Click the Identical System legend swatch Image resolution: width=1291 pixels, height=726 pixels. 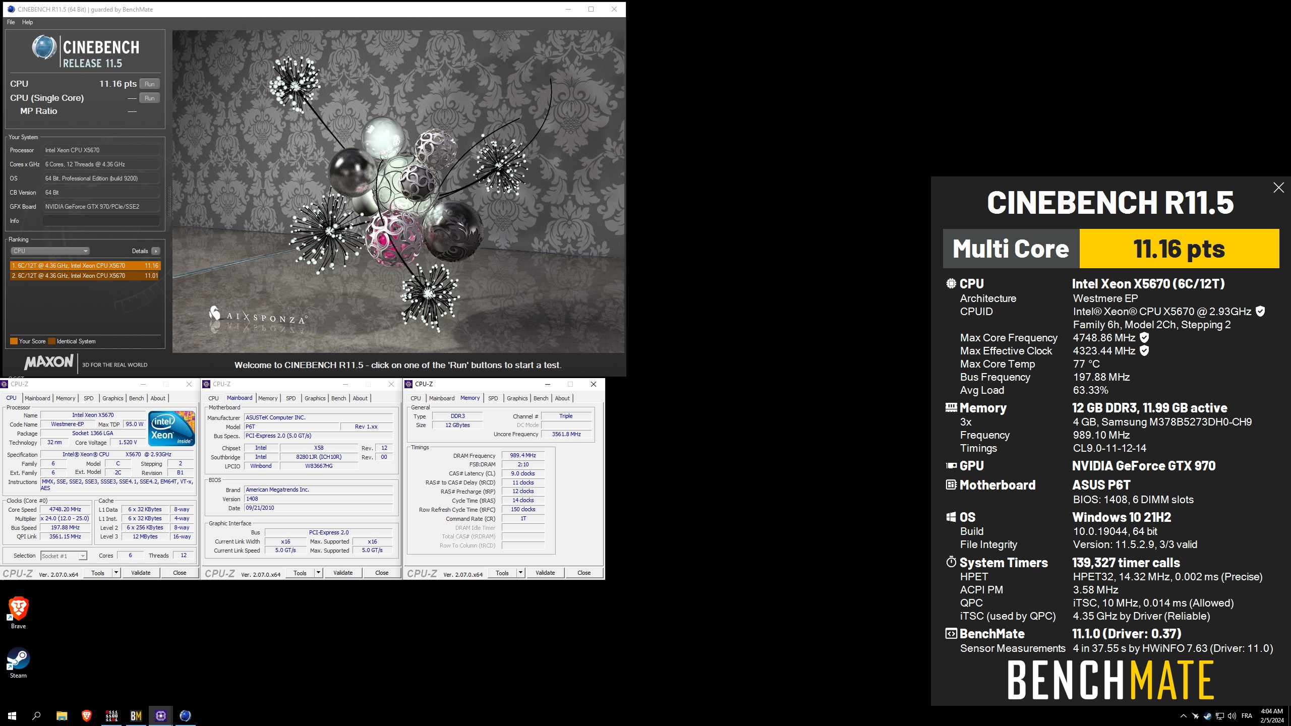coord(51,341)
